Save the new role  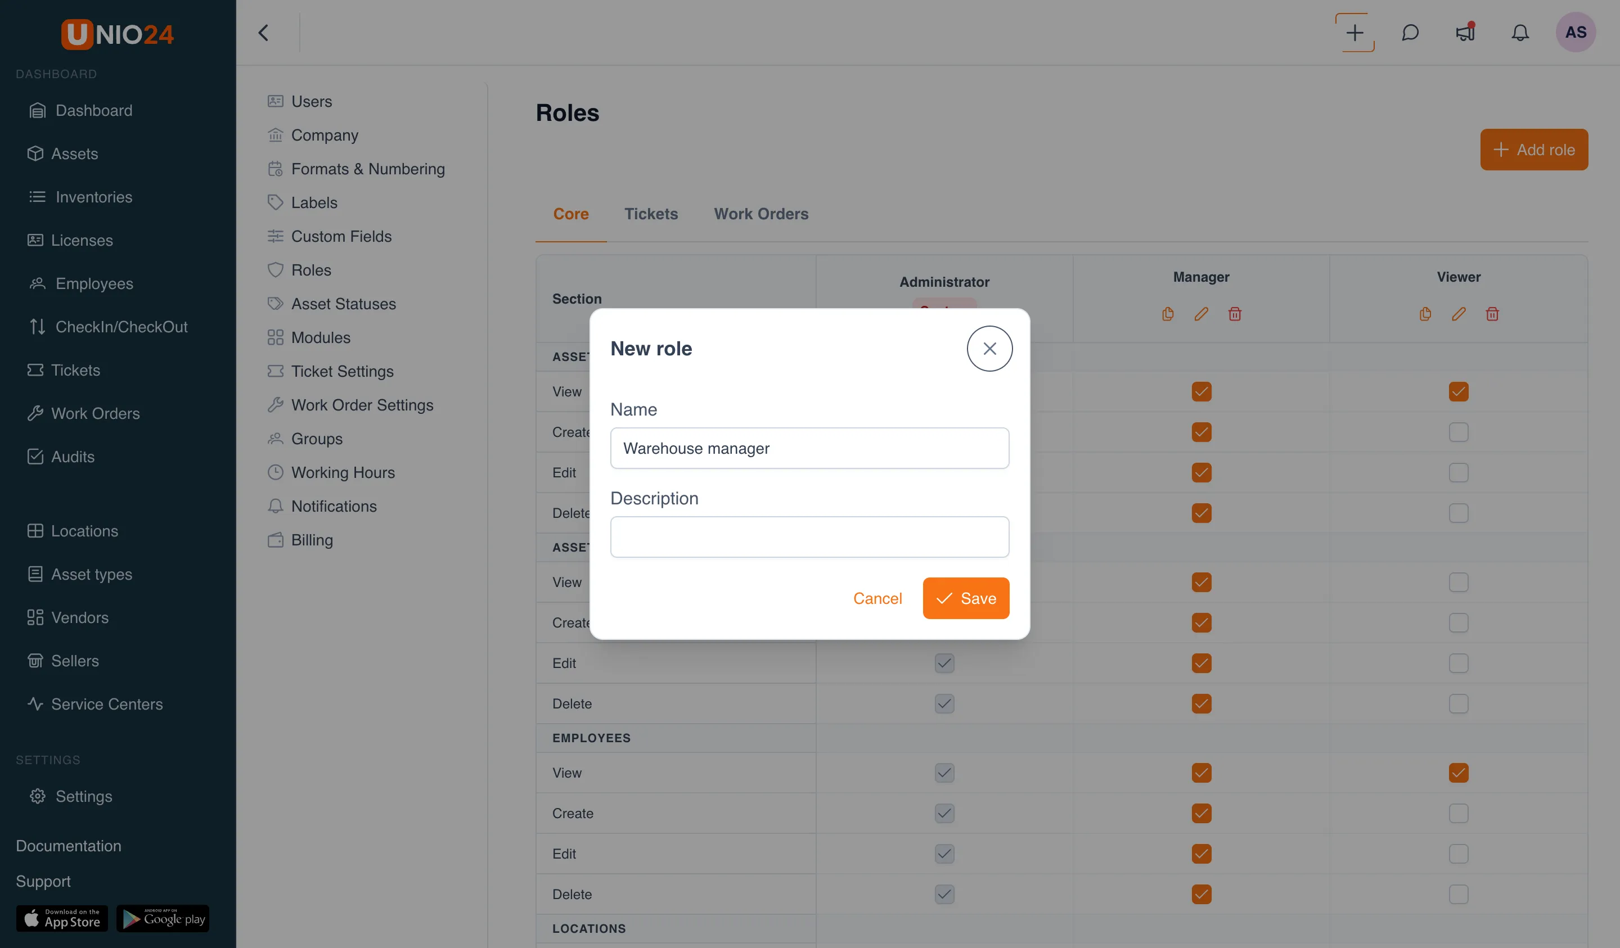click(x=966, y=598)
